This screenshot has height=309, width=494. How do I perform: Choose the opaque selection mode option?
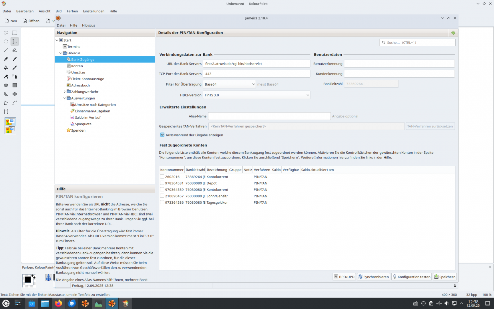pos(10,122)
